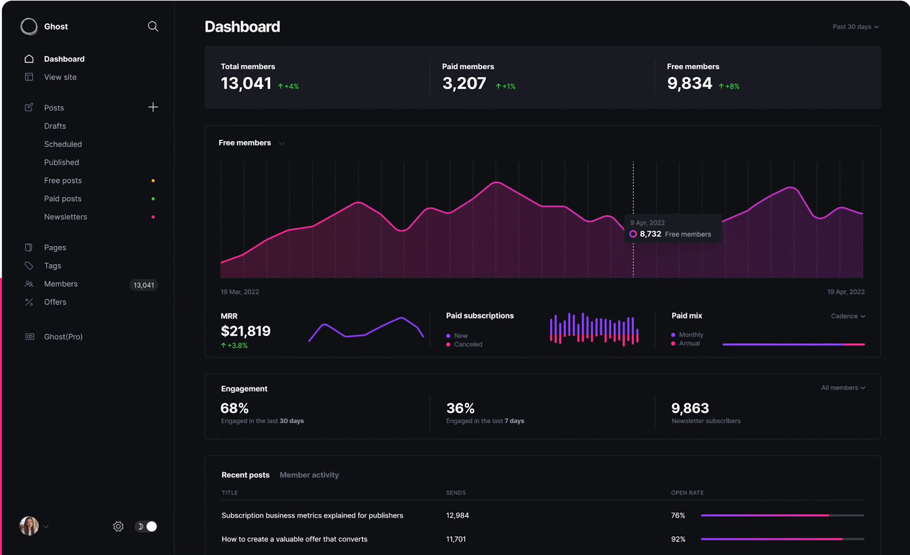Click the user profile avatar

tap(29, 526)
